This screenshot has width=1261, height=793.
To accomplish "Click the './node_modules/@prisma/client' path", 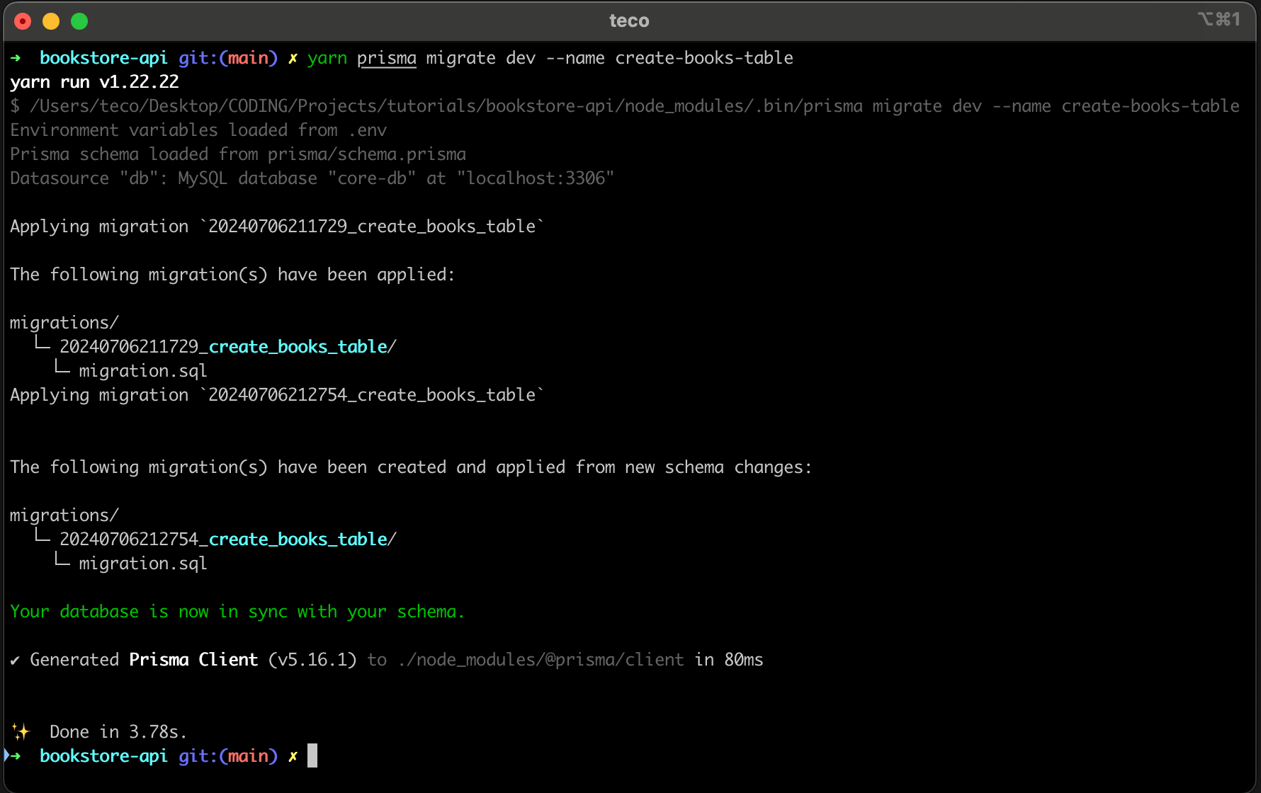I will click(541, 660).
